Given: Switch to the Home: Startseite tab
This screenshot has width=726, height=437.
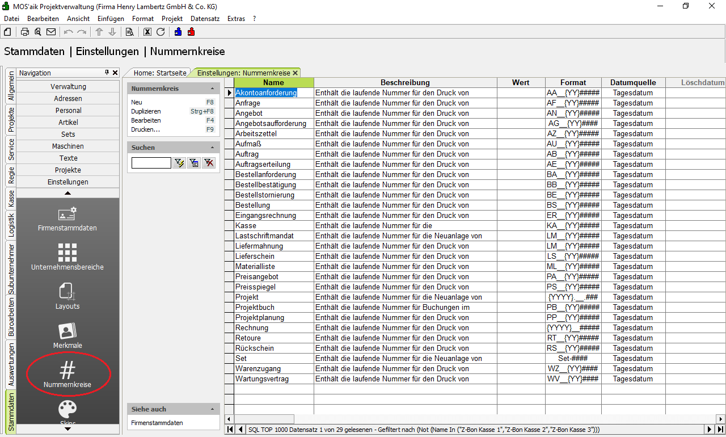Looking at the screenshot, I should [159, 73].
